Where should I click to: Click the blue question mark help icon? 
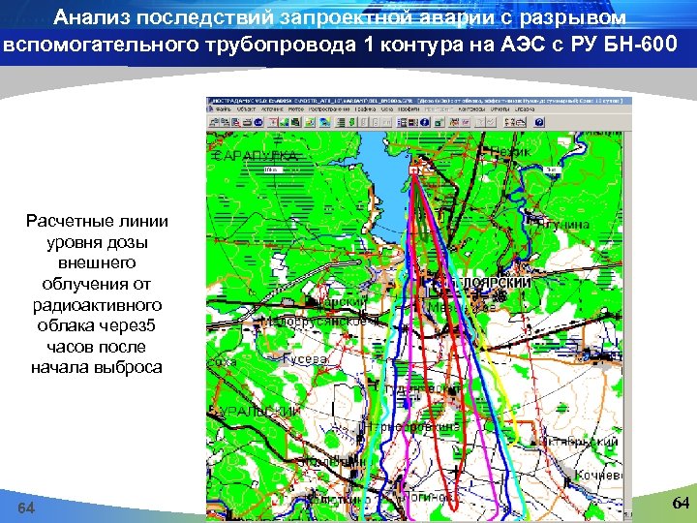coord(539,122)
